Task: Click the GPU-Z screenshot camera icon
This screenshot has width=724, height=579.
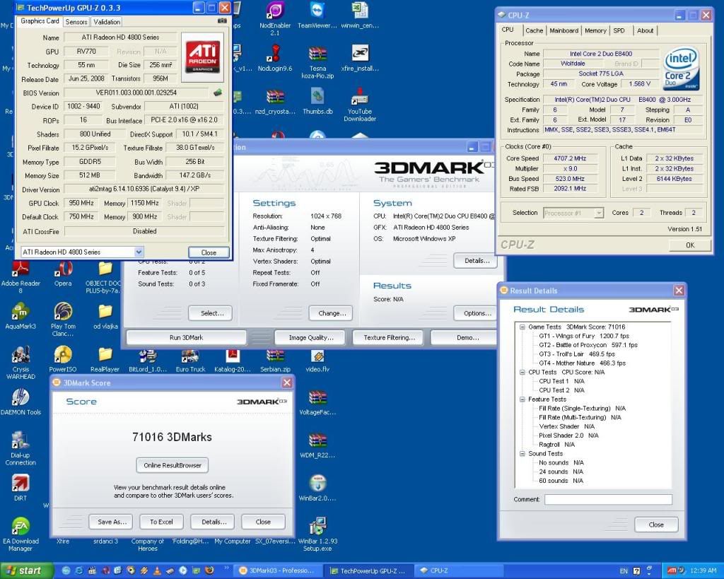Action: pyautogui.click(x=221, y=21)
